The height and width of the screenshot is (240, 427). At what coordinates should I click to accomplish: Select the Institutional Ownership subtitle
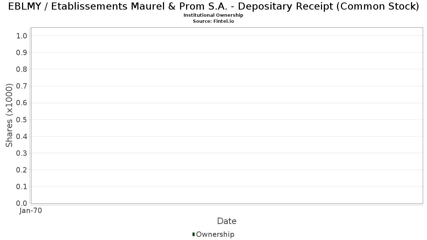pyautogui.click(x=213, y=15)
